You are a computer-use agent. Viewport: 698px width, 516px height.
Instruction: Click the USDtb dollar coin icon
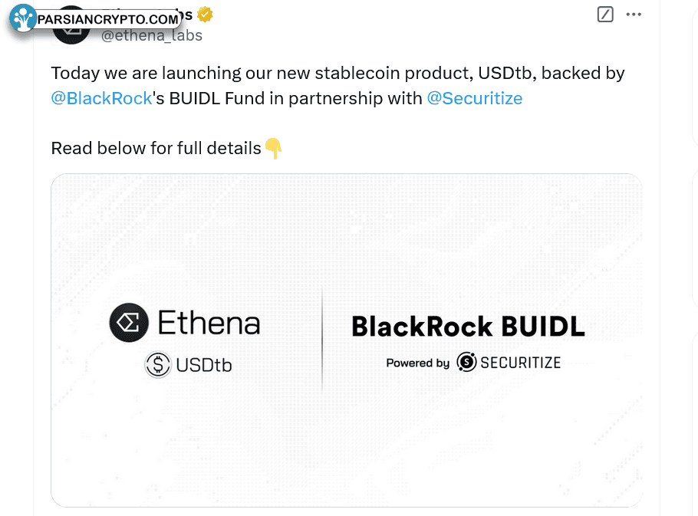[158, 365]
